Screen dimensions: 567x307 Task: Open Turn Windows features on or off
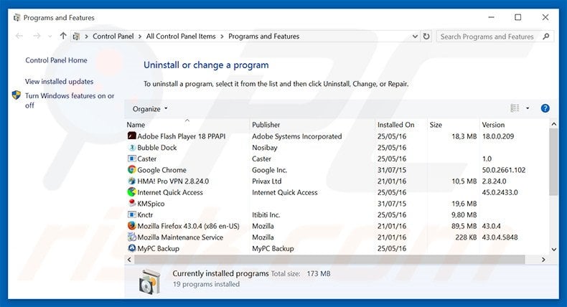tap(70, 100)
